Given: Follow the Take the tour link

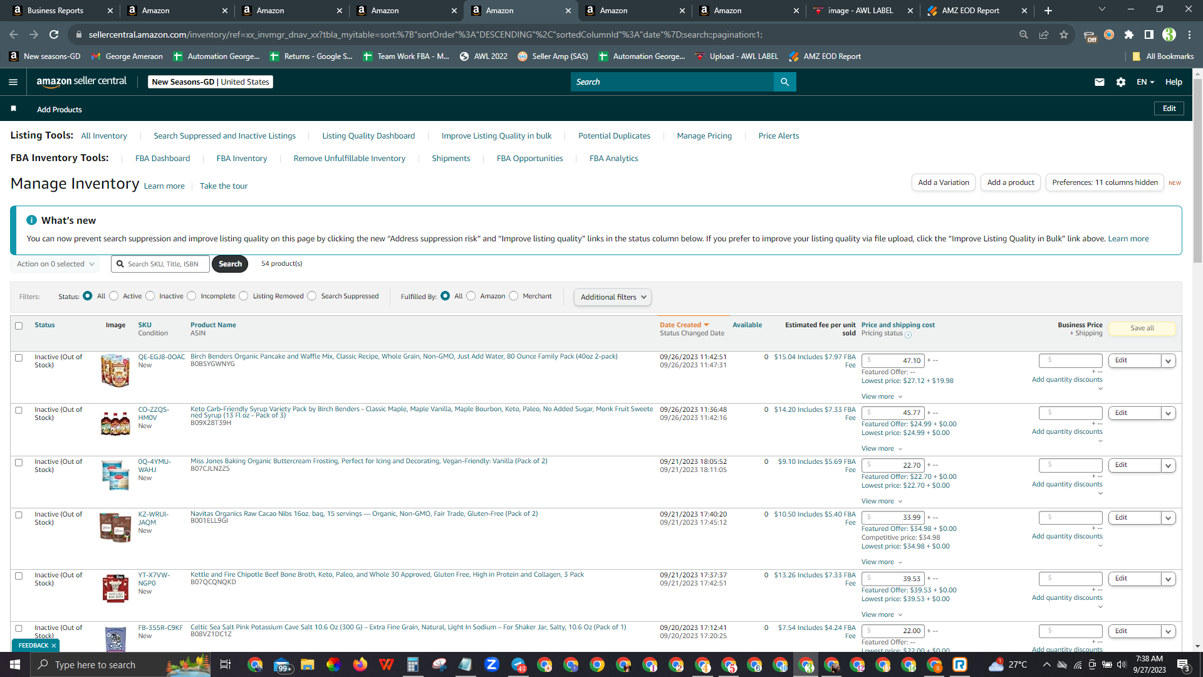Looking at the screenshot, I should (x=224, y=186).
